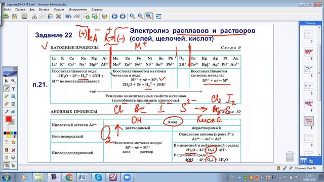Click the people collaboration toolbar icon

[105, 16]
